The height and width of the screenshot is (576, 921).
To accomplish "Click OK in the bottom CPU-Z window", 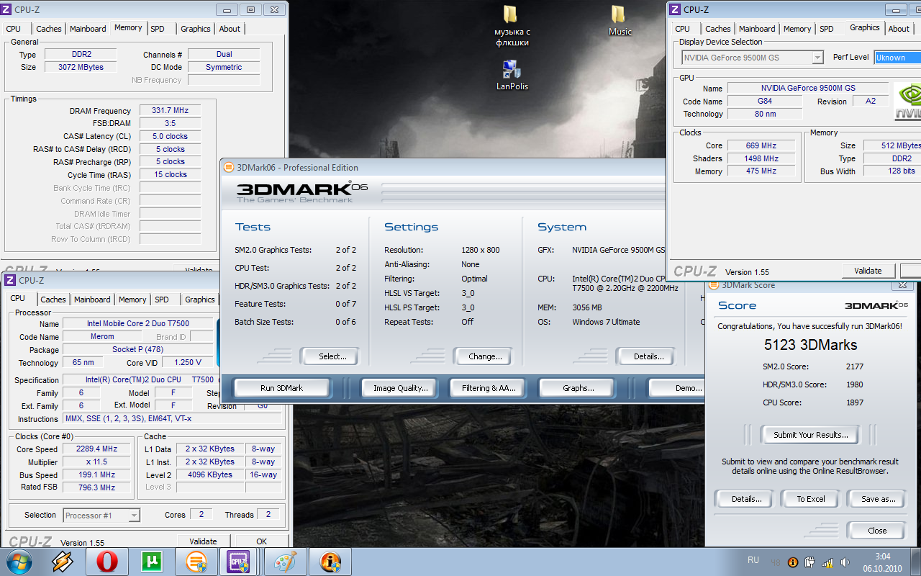I will pyautogui.click(x=261, y=541).
